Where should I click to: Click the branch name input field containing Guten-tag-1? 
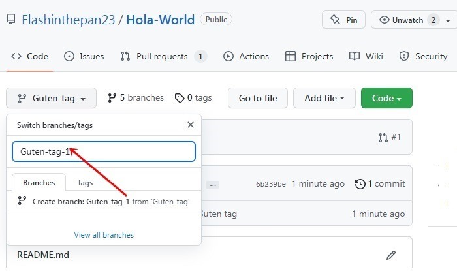(x=104, y=151)
